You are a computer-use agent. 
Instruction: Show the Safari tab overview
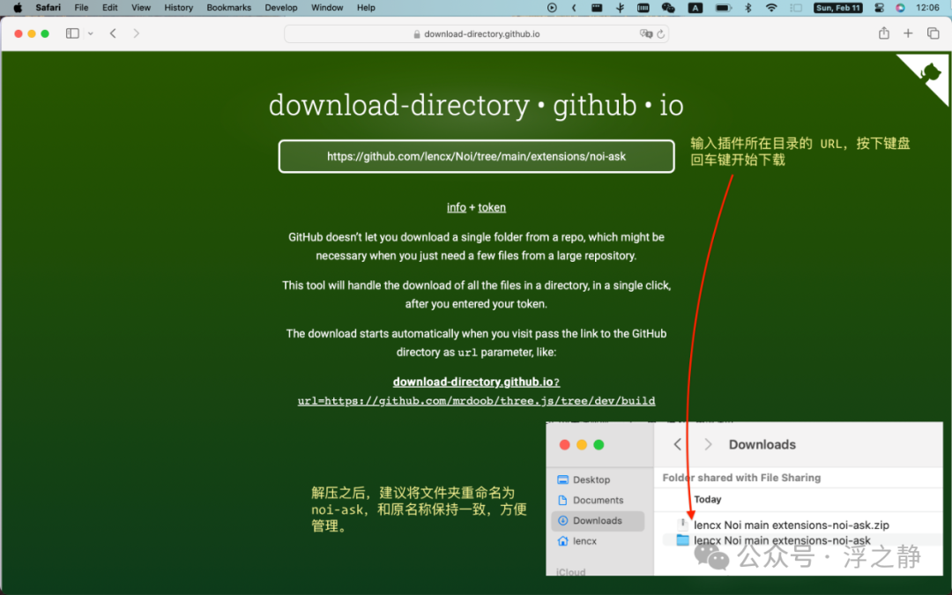click(933, 33)
